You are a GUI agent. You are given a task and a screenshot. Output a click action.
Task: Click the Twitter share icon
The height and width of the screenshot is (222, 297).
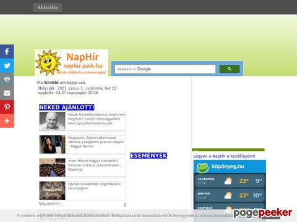(x=7, y=65)
